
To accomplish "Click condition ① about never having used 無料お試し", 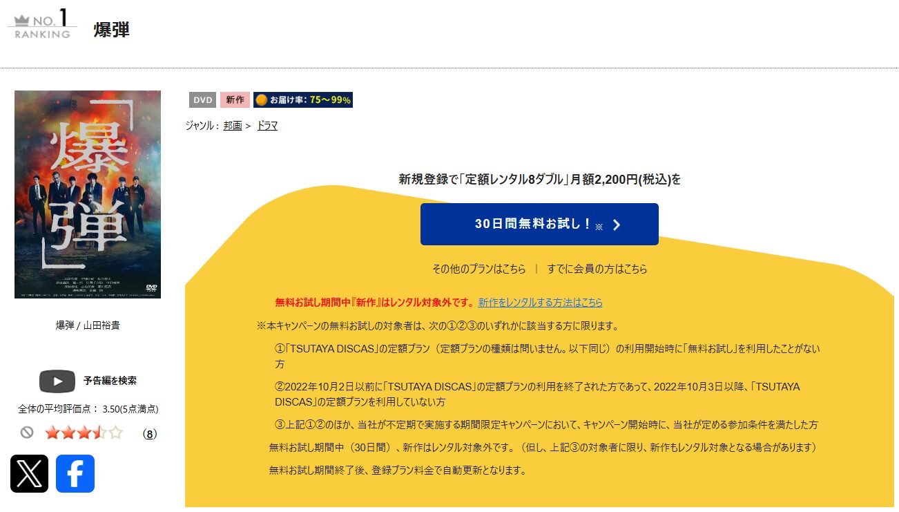I will coord(548,356).
